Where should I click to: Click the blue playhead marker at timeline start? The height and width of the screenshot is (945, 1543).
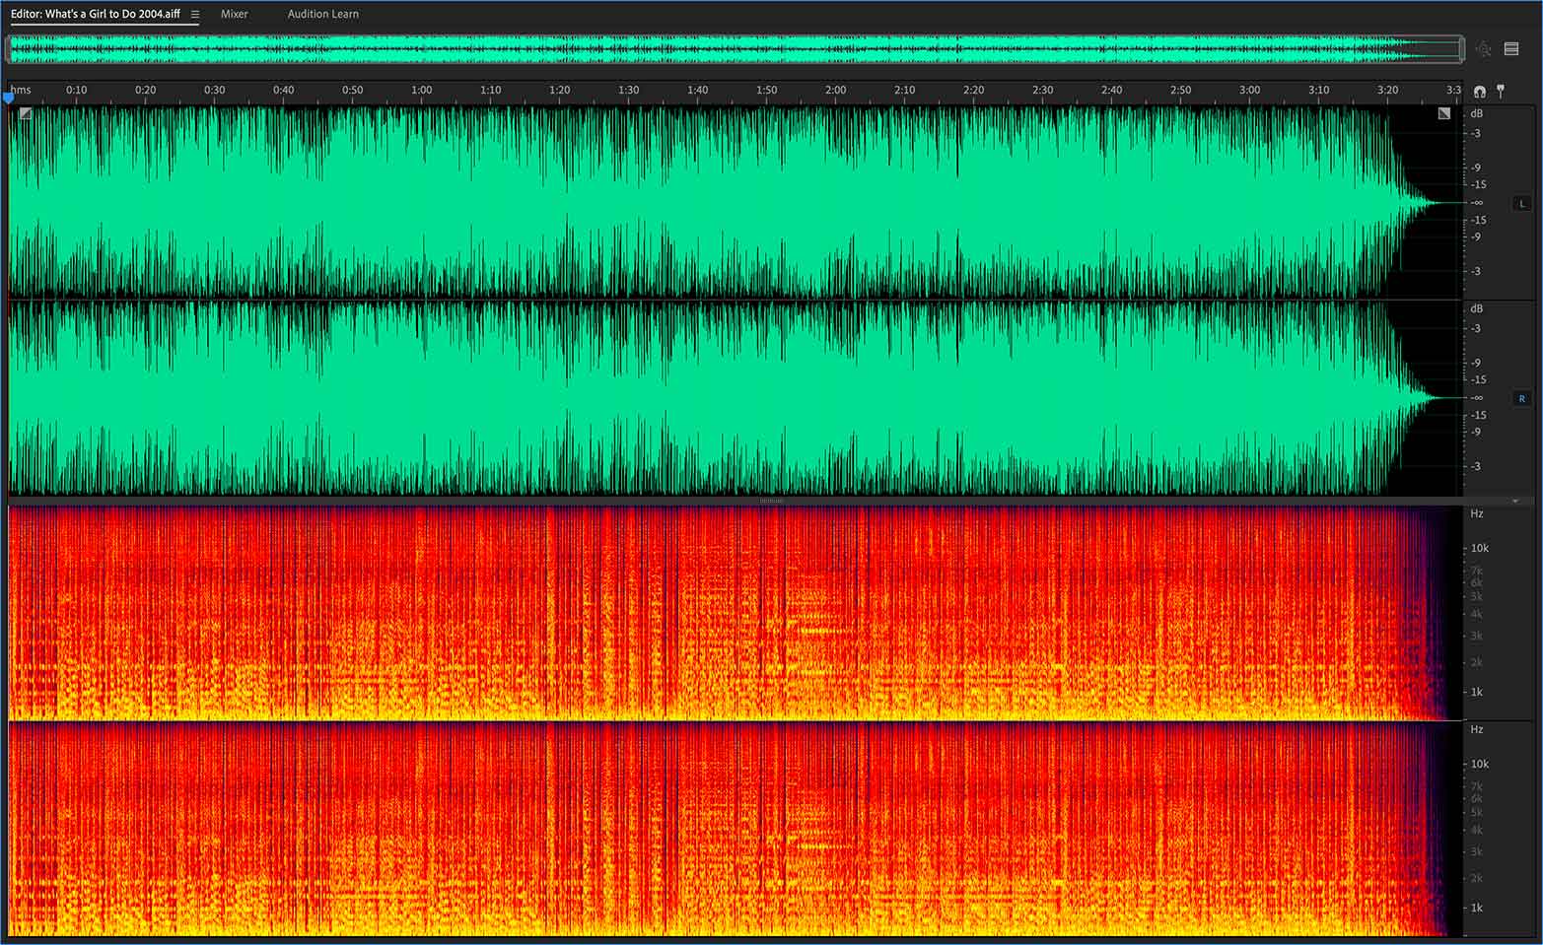tap(9, 98)
